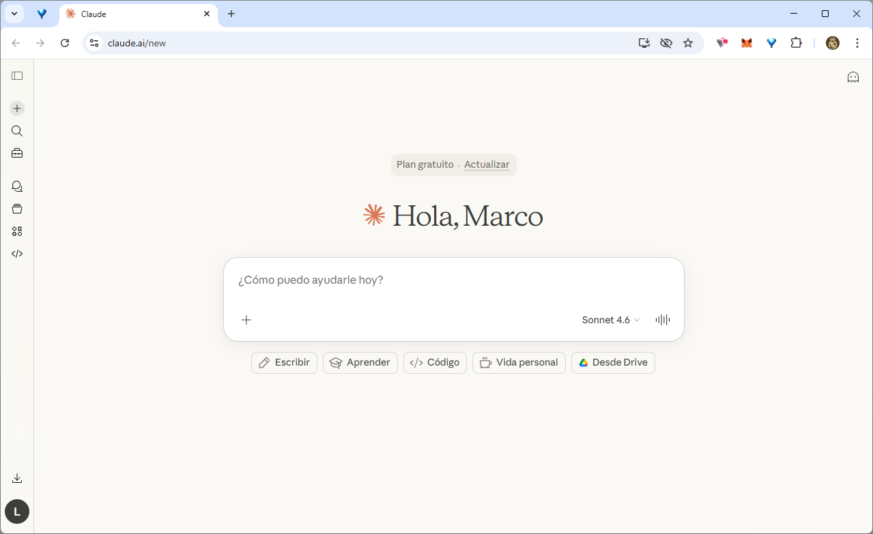Start a temporary chat with the ghost icon

pyautogui.click(x=853, y=77)
